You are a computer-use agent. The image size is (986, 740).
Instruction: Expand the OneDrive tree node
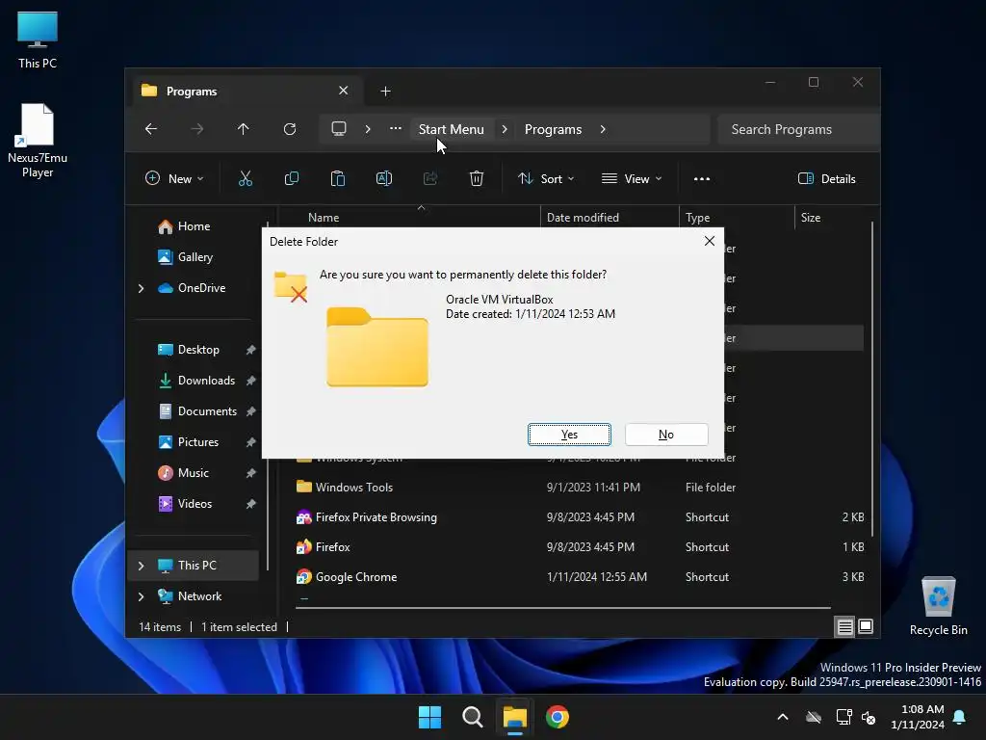click(141, 288)
